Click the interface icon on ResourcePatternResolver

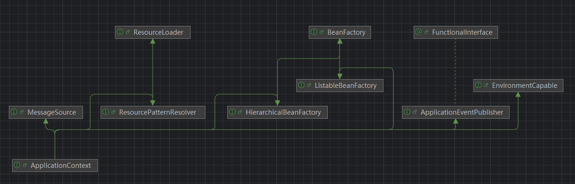[x=106, y=112]
